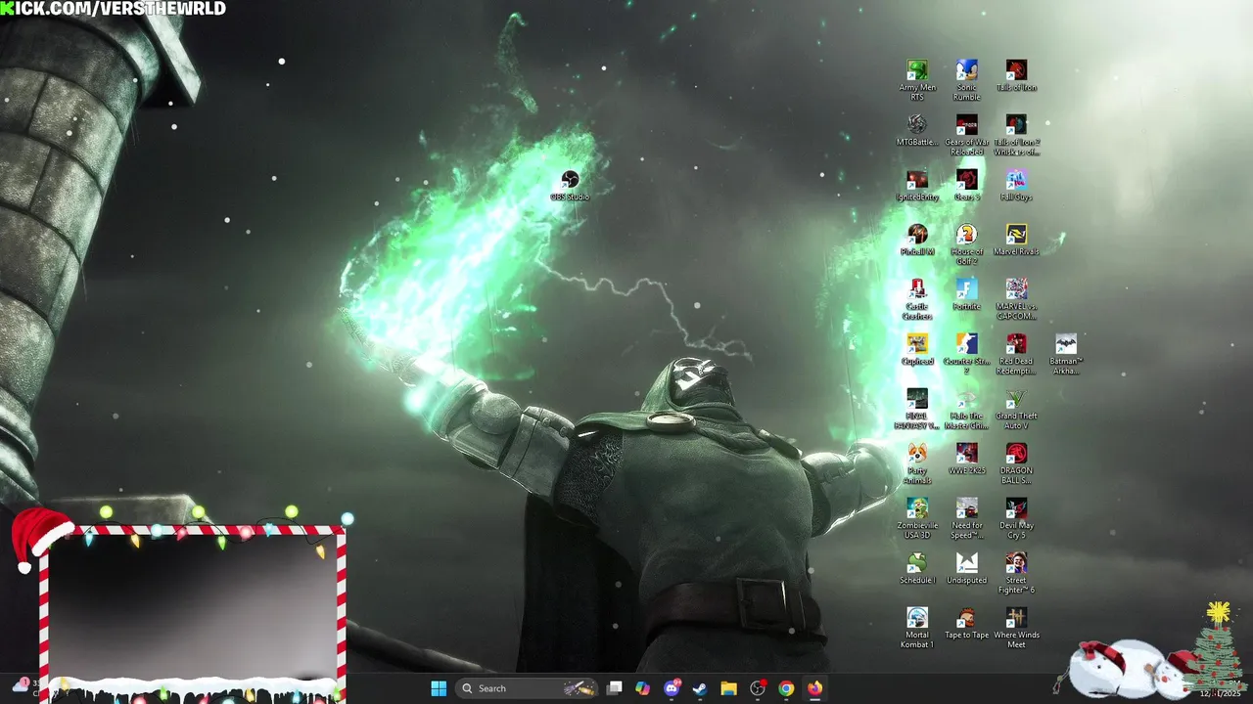Viewport: 1253px width, 704px height.
Task: Open Google Chrome from the taskbar
Action: [786, 688]
